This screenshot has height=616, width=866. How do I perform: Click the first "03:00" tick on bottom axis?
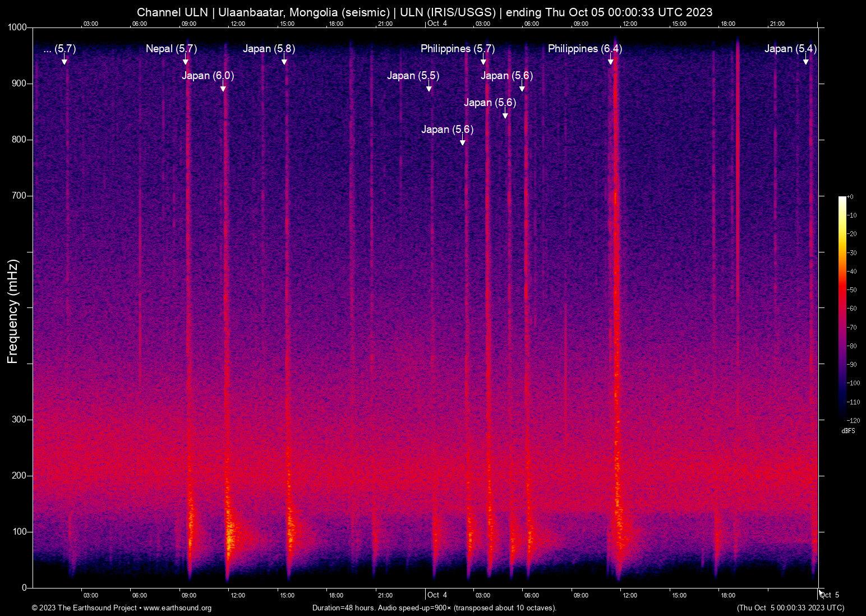[x=90, y=595]
